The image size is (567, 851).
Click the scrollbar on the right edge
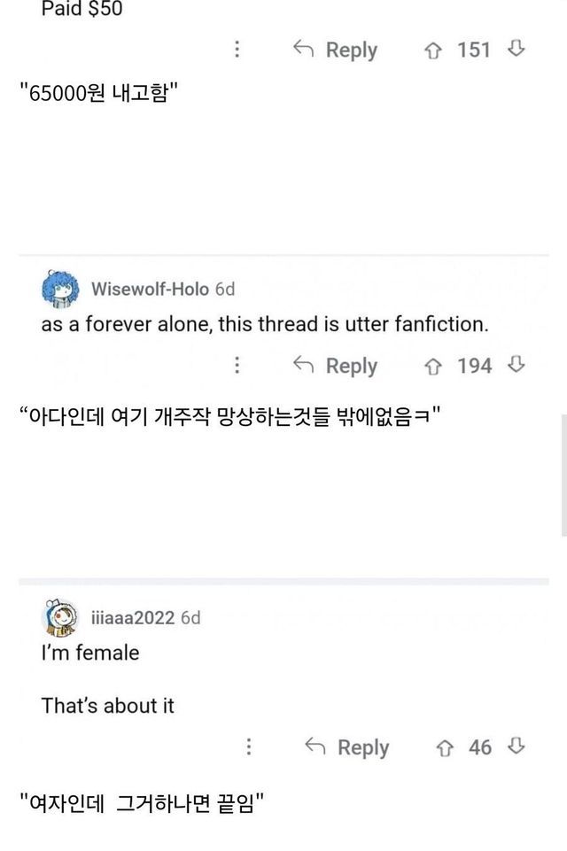[563, 474]
